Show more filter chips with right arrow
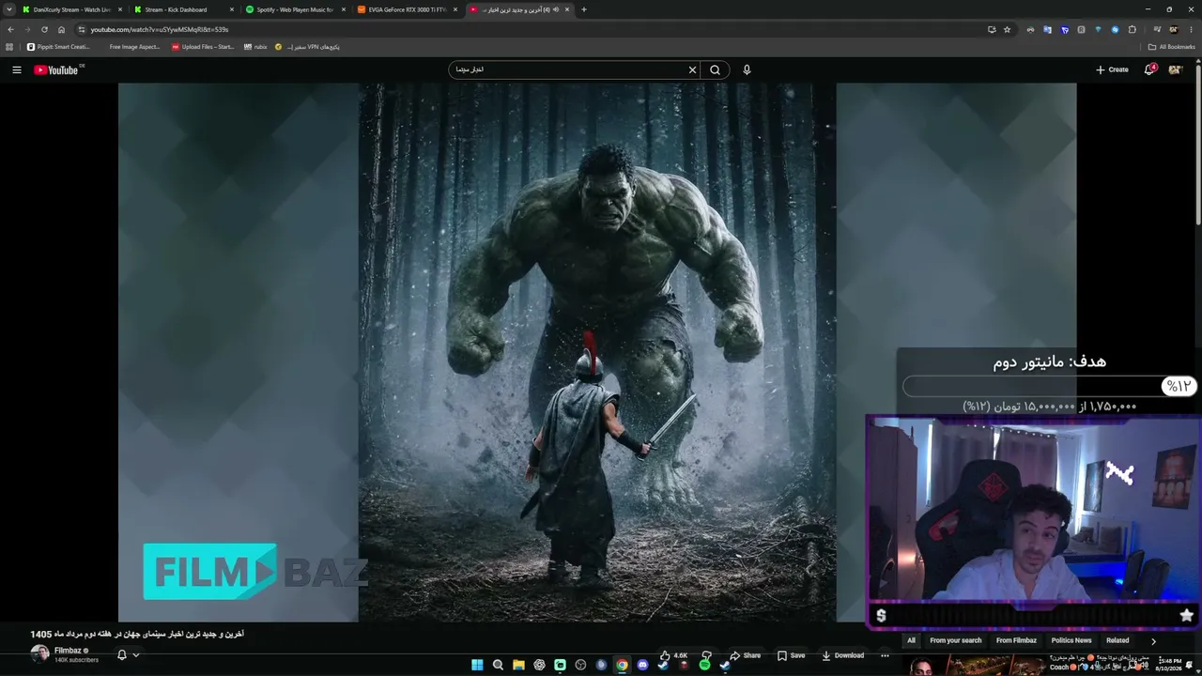Screen dimensions: 1202x676 click(x=1153, y=640)
